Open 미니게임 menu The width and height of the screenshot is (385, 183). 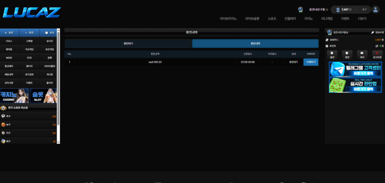pos(327,18)
